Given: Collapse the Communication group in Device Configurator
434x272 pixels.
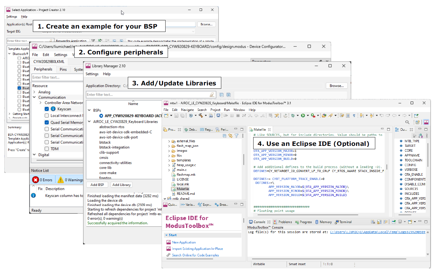Looking at the screenshot, I should pyautogui.click(x=34, y=97).
